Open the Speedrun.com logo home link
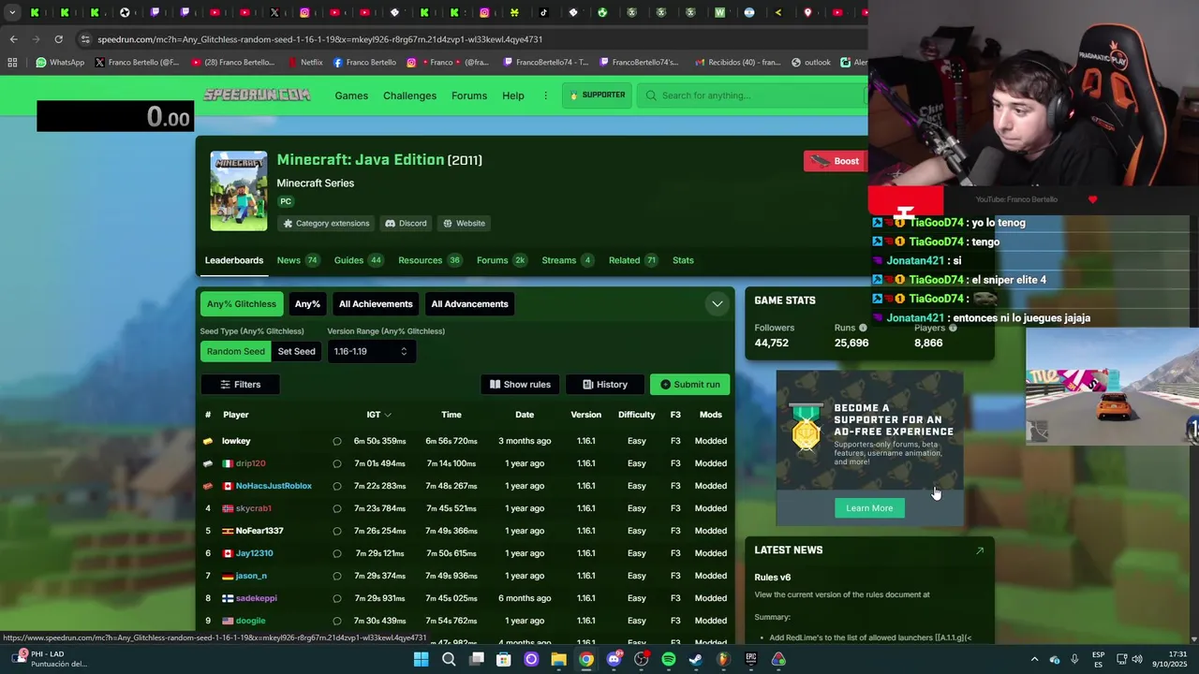Image resolution: width=1199 pixels, height=674 pixels. click(x=257, y=95)
